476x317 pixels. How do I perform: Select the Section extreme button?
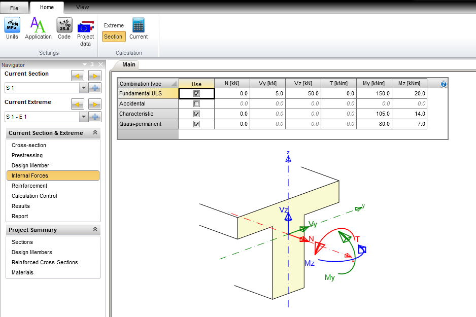click(x=113, y=37)
